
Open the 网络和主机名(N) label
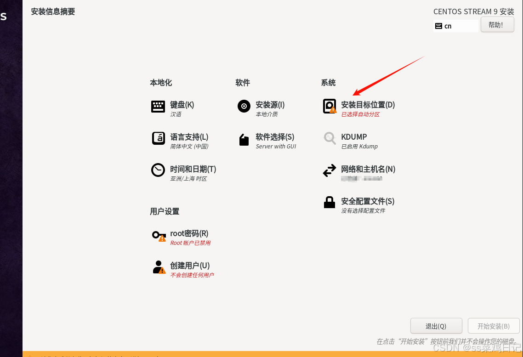368,169
